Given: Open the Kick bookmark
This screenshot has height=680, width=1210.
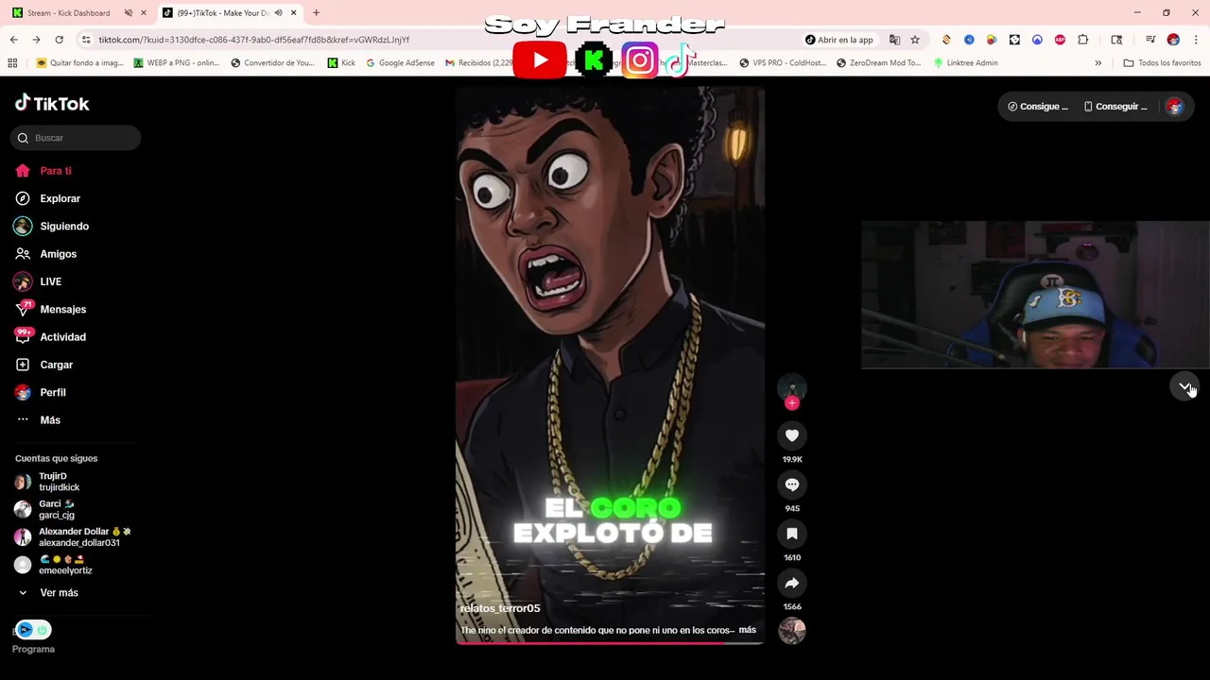Looking at the screenshot, I should click(341, 63).
